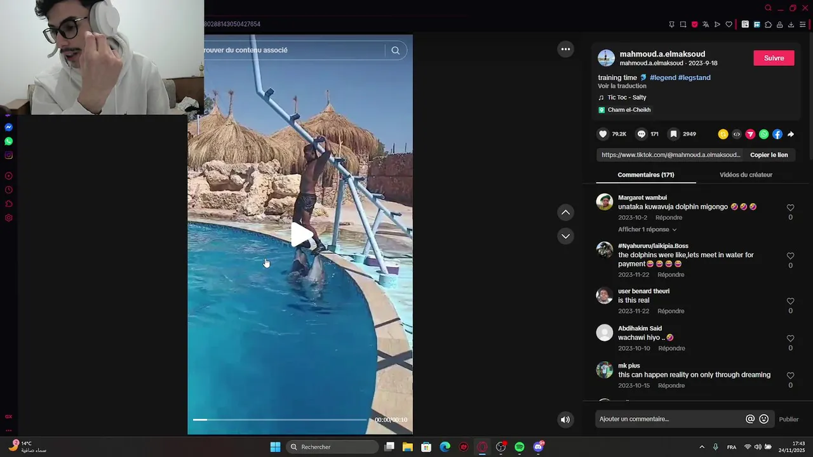Open Spotify from the Windows taskbar

pyautogui.click(x=520, y=447)
